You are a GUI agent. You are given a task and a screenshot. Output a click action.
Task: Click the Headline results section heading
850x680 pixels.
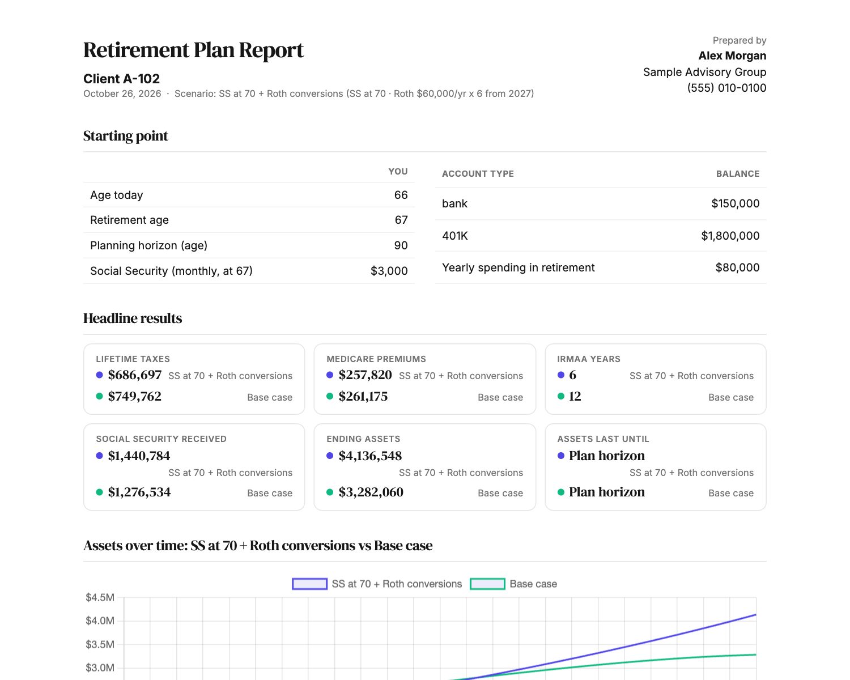click(133, 318)
